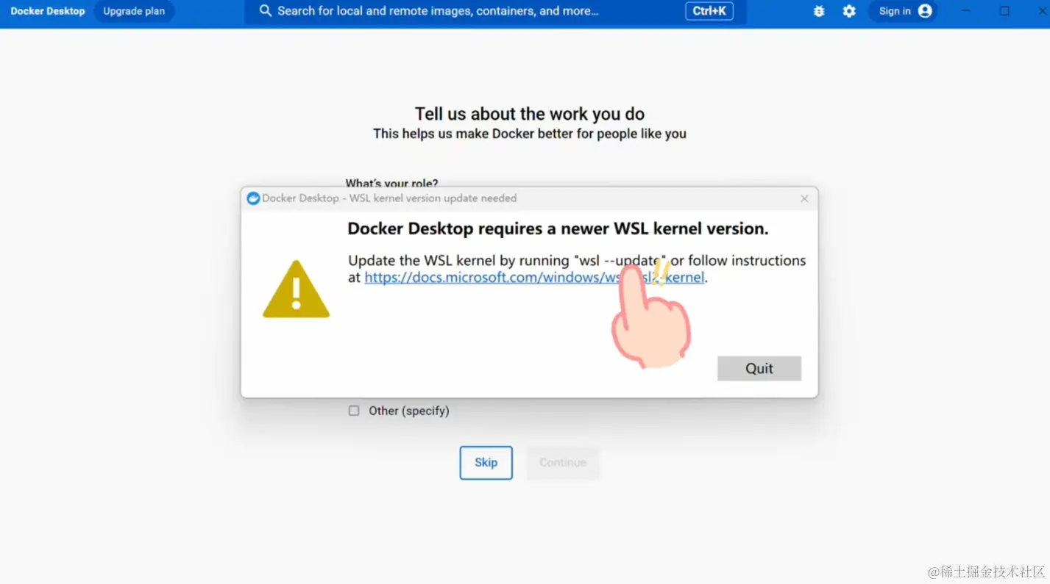Open the Troubleshoot bug icon
Image resolution: width=1050 pixels, height=584 pixels.
(x=819, y=11)
